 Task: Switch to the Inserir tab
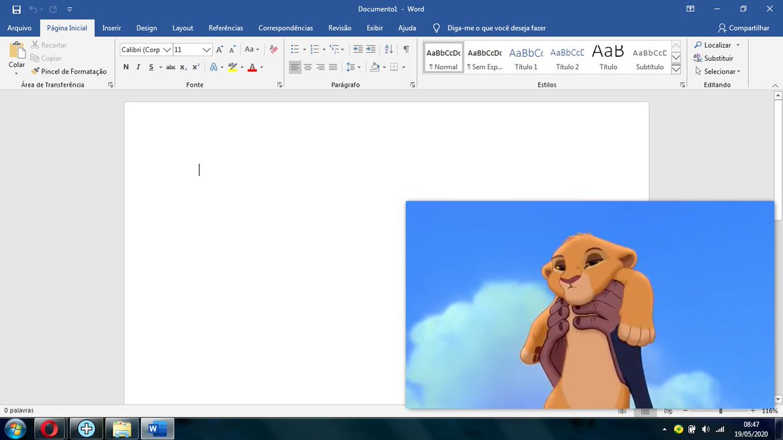112,28
